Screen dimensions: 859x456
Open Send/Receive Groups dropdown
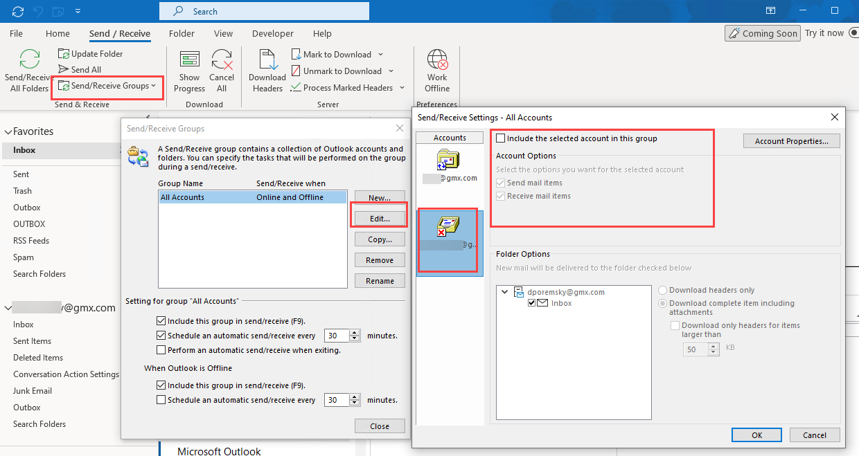pyautogui.click(x=108, y=86)
